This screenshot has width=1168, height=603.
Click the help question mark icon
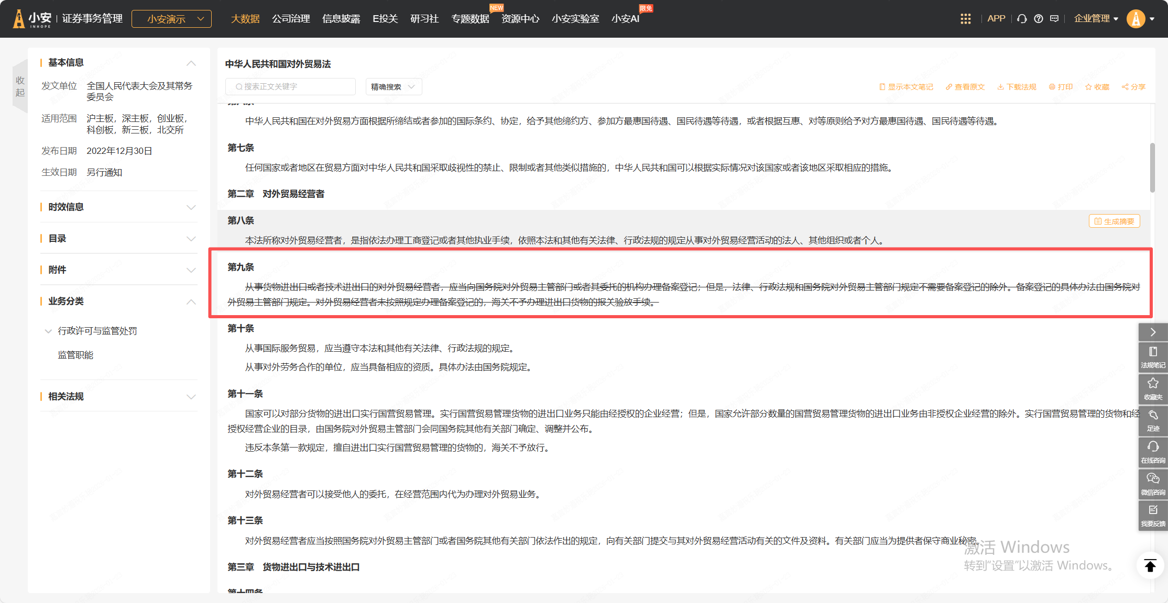pos(1038,19)
